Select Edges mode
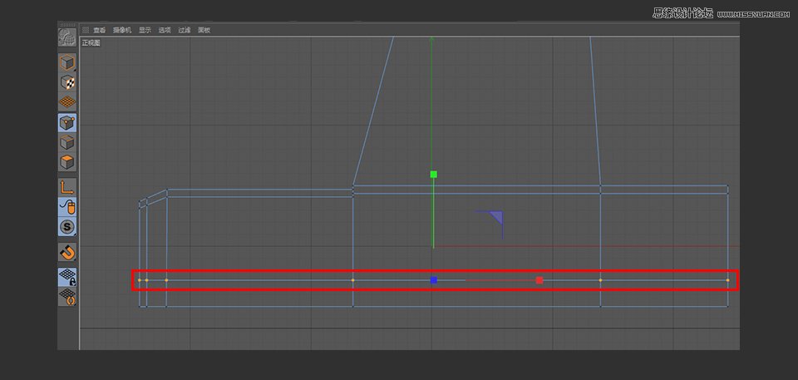The height and width of the screenshot is (380, 798). (67, 142)
